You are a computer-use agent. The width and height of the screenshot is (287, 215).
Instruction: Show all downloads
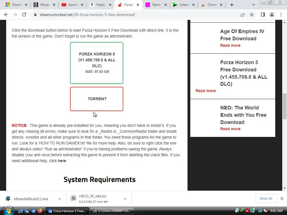pos(266,198)
